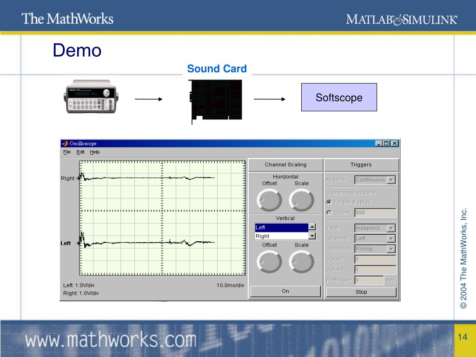Select the Fill the display radio button
The image size is (476, 357).
point(329,202)
